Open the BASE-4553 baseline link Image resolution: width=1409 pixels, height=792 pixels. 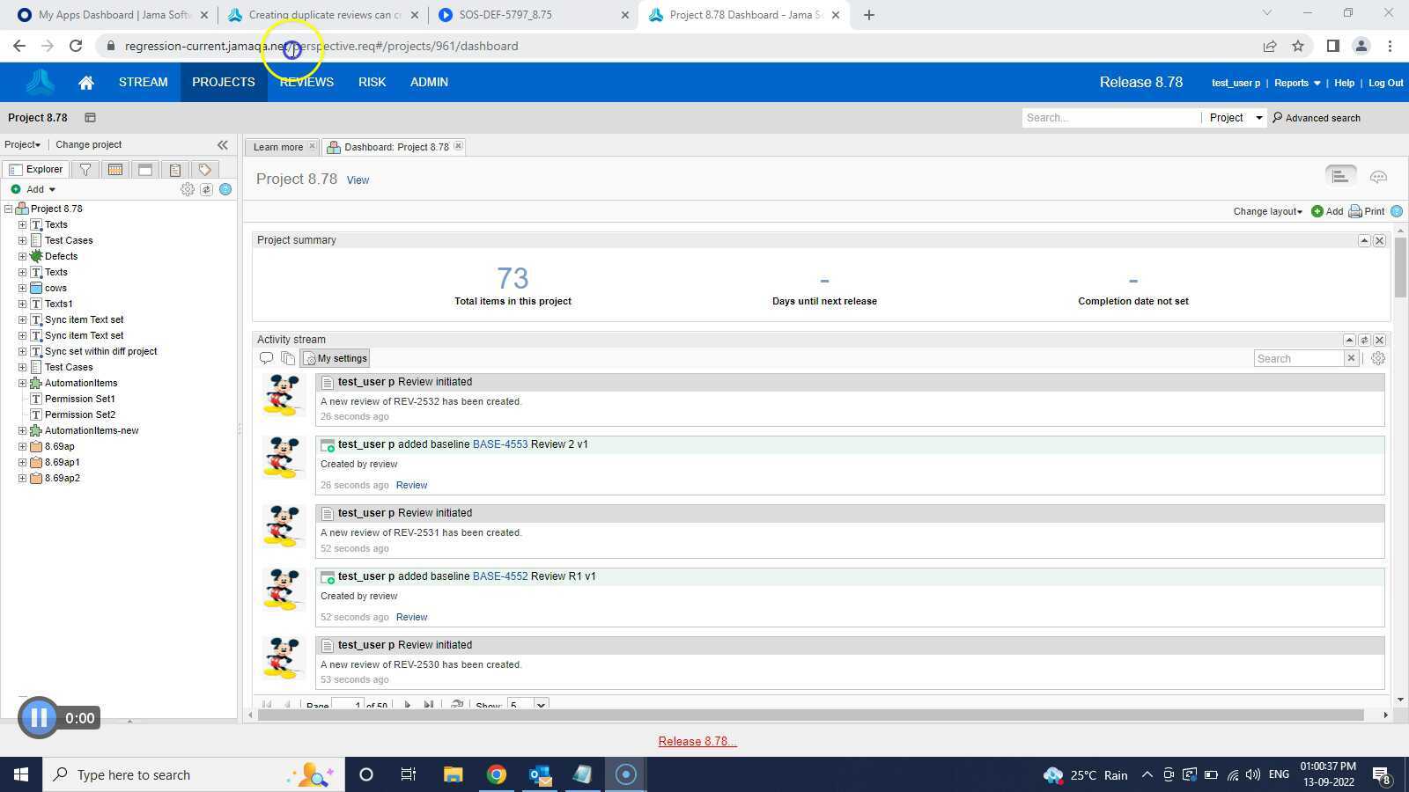point(499,444)
